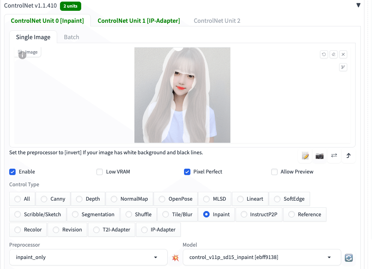Select the All control type

(22, 199)
